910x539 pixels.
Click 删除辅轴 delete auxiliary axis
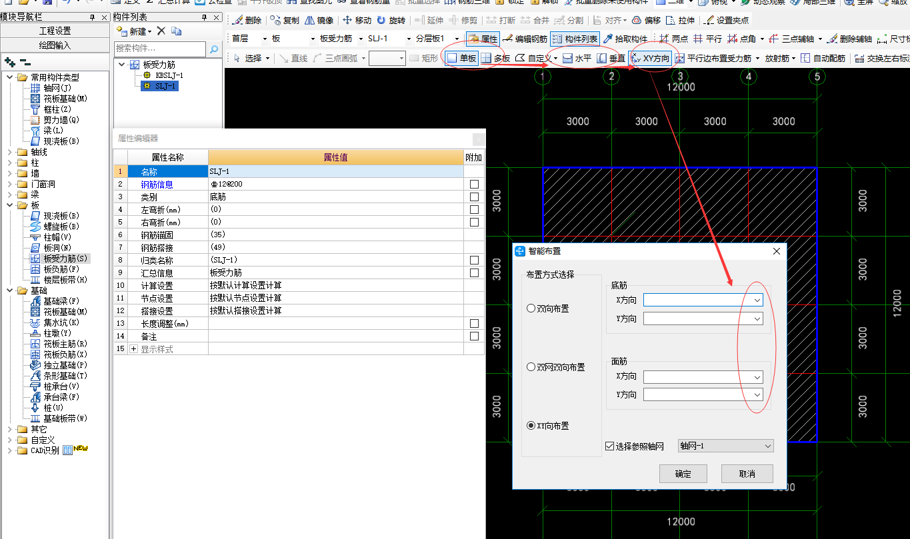849,39
